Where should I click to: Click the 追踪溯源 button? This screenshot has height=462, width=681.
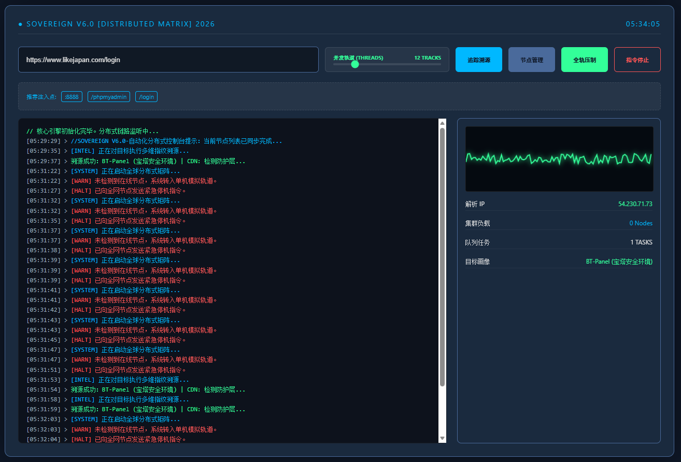(x=478, y=60)
